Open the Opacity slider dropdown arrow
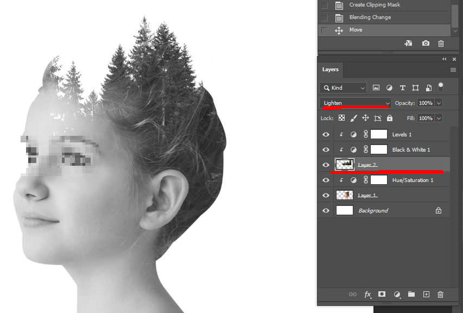This screenshot has height=313, width=463. [439, 103]
